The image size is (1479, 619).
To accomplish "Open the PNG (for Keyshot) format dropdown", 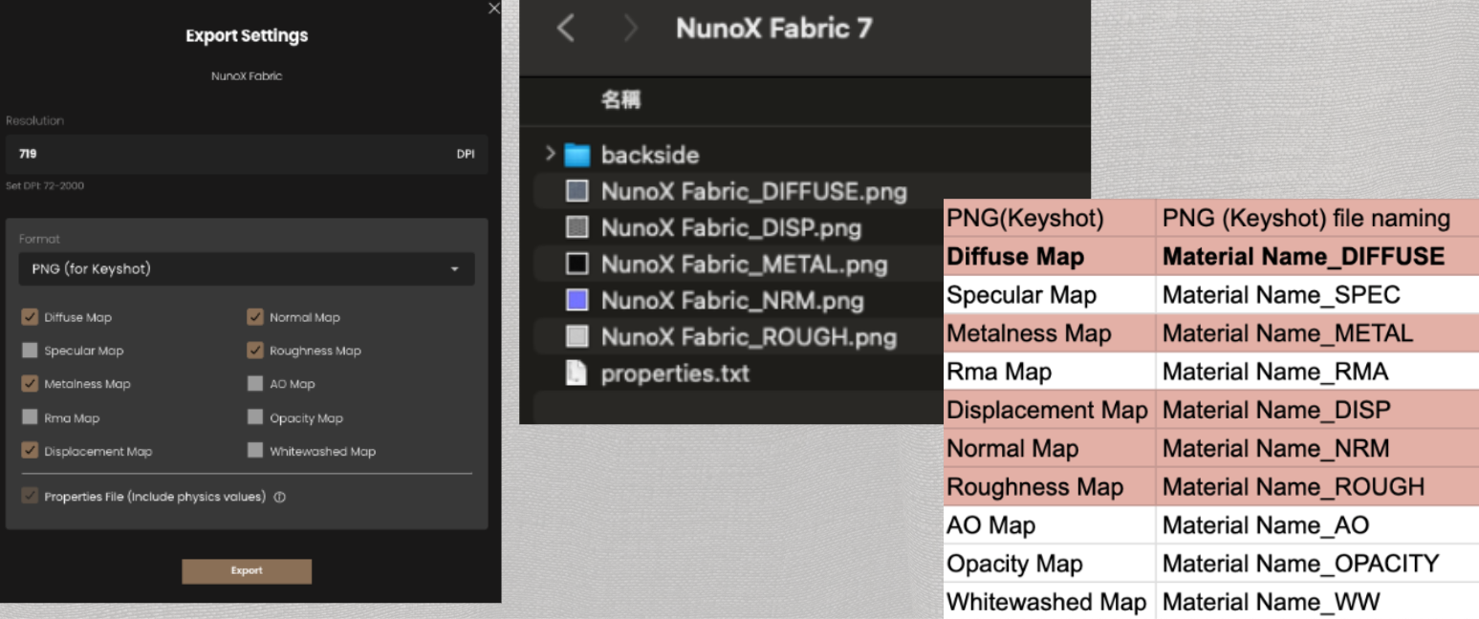I will point(246,269).
